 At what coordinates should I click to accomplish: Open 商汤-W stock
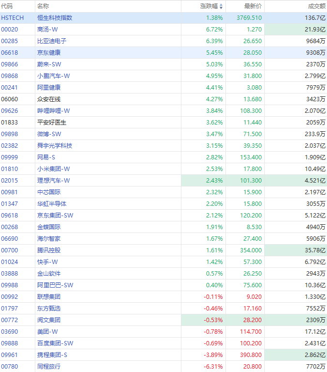[47, 30]
